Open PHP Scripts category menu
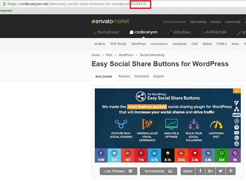This screenshot has height=181, width=246. 118,44
